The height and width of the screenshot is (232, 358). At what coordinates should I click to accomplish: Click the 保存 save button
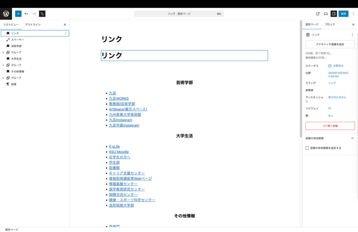[x=343, y=14]
